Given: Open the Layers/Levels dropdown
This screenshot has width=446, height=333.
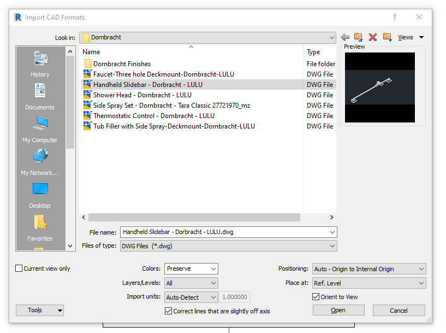Looking at the screenshot, I should coord(191,283).
